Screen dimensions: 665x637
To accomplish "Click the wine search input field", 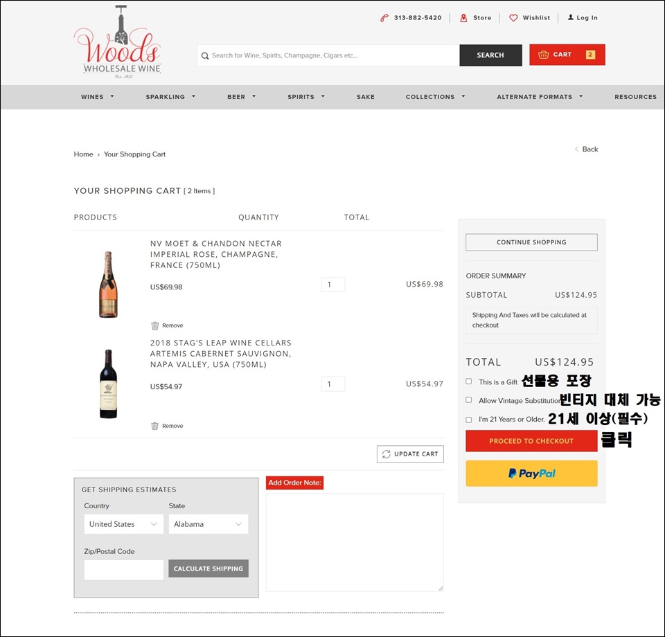I will coord(328,55).
